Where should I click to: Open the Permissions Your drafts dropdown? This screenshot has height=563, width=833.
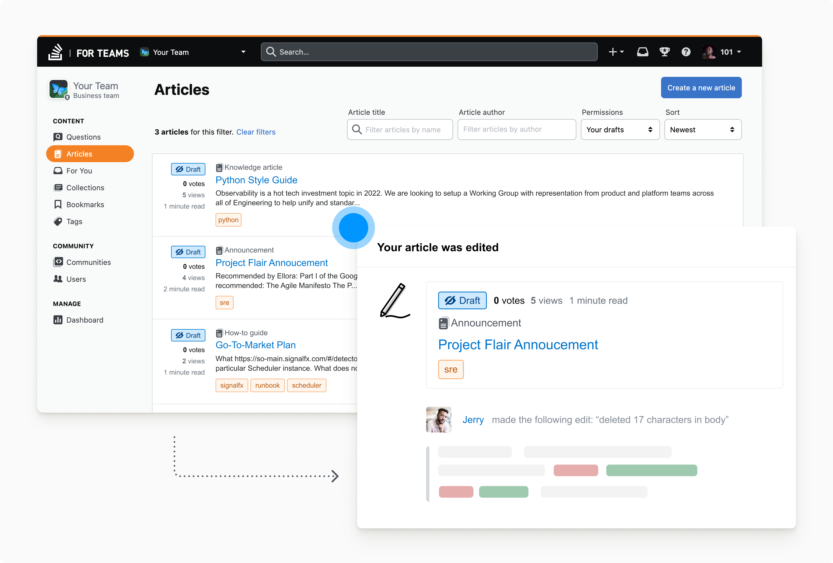pyautogui.click(x=620, y=129)
